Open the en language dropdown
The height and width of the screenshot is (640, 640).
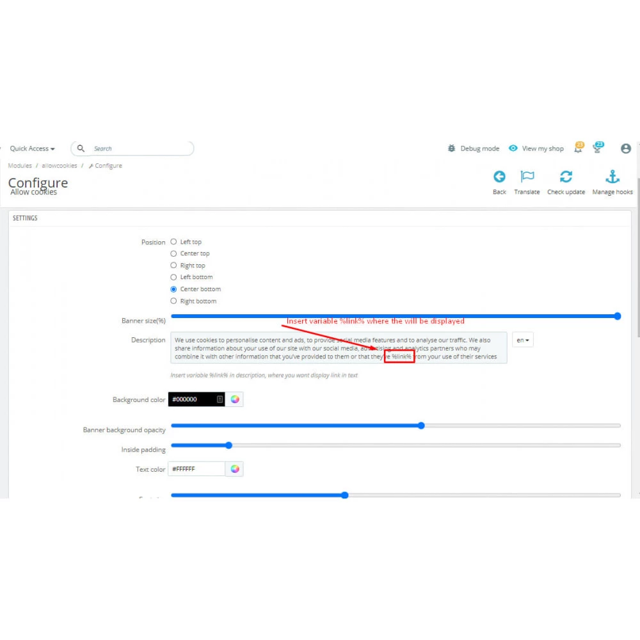click(x=522, y=340)
